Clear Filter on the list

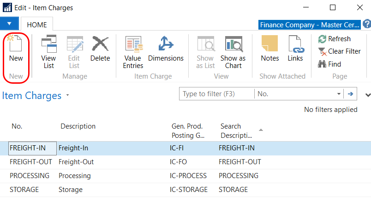tap(339, 51)
